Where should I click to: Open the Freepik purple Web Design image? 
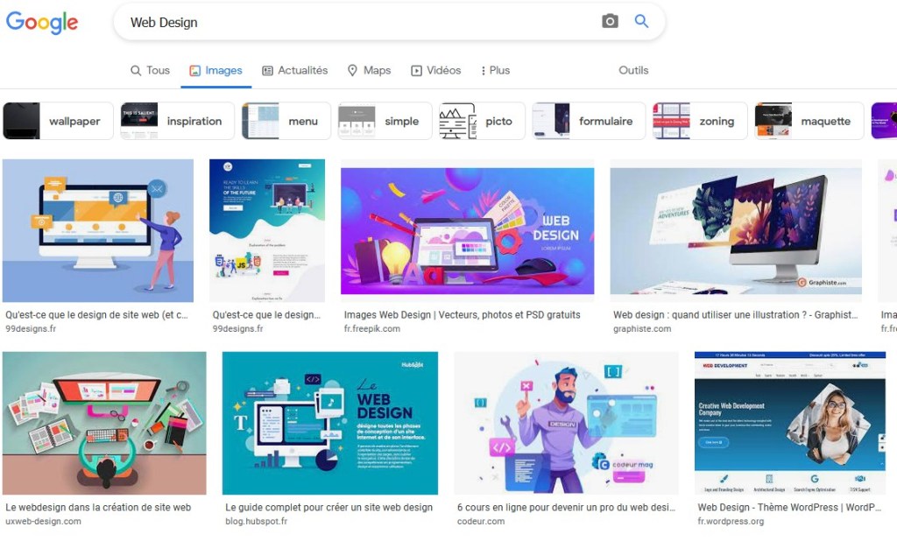point(467,230)
